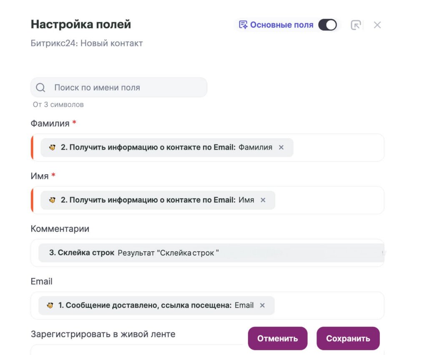Viewport: 427px width, 355px height.
Task: Select the Склейка строк chip in Комментарии
Action: pos(125,252)
